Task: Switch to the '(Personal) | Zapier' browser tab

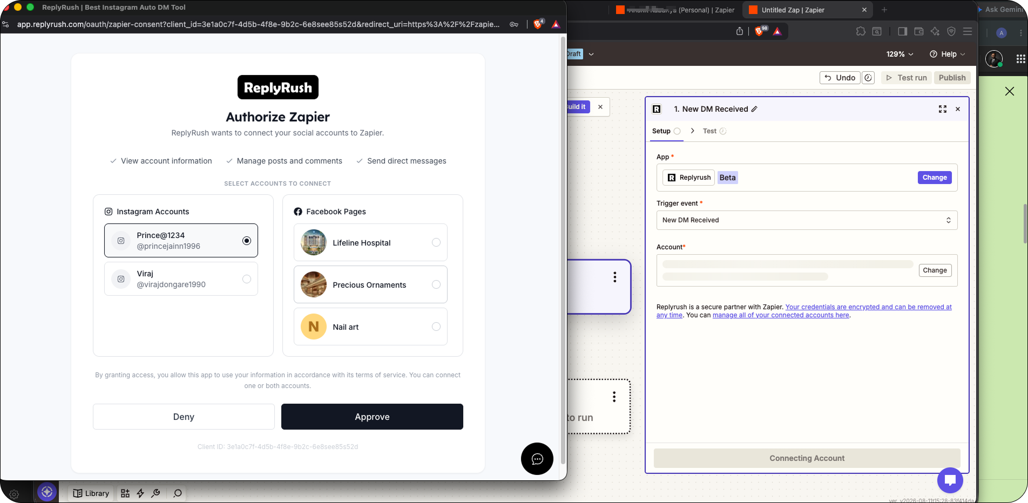Action: coord(675,10)
